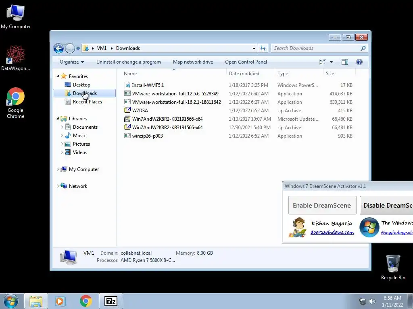Select Downloads in Favorites
The width and height of the screenshot is (413, 309).
(84, 93)
